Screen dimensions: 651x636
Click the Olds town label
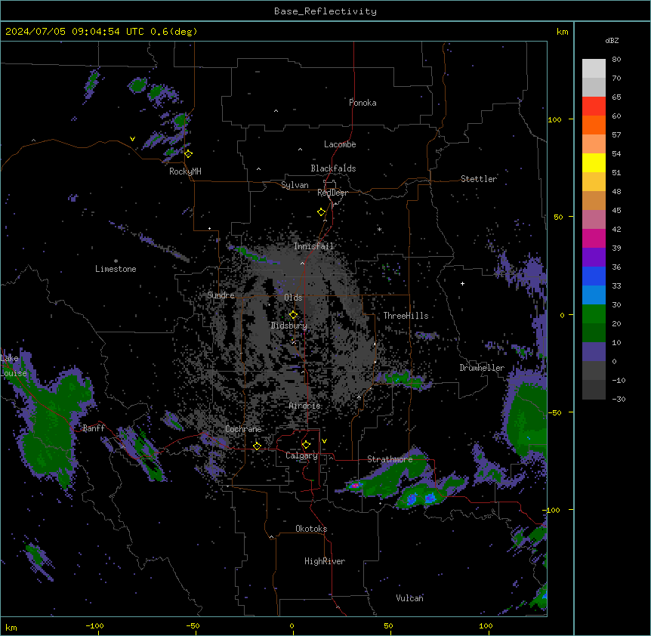coord(293,298)
